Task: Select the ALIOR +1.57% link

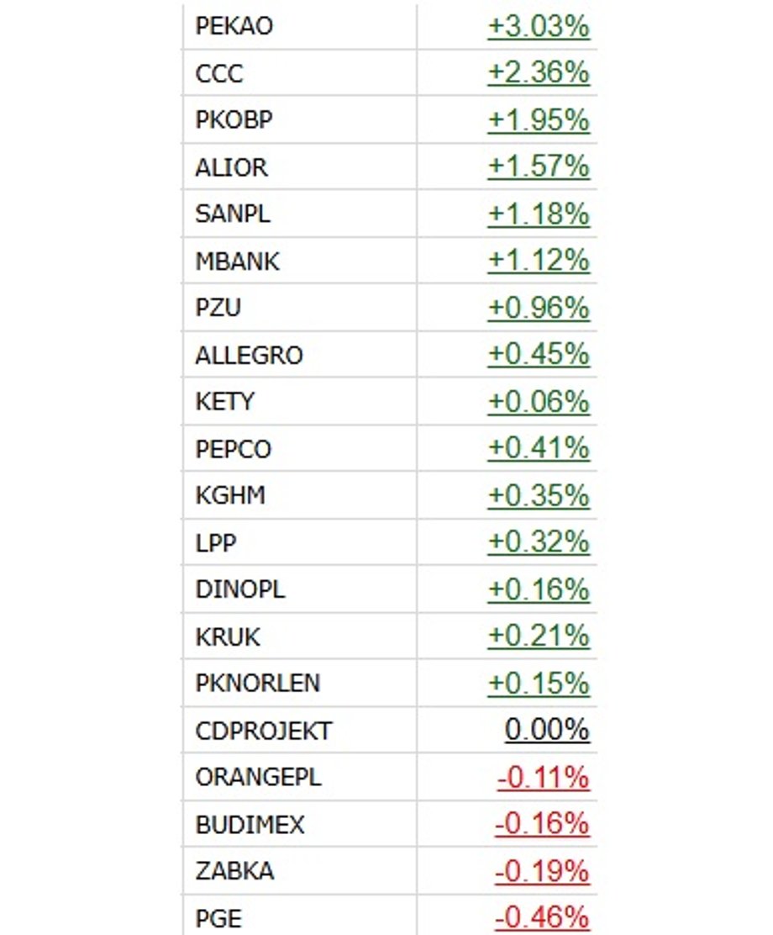Action: point(539,166)
